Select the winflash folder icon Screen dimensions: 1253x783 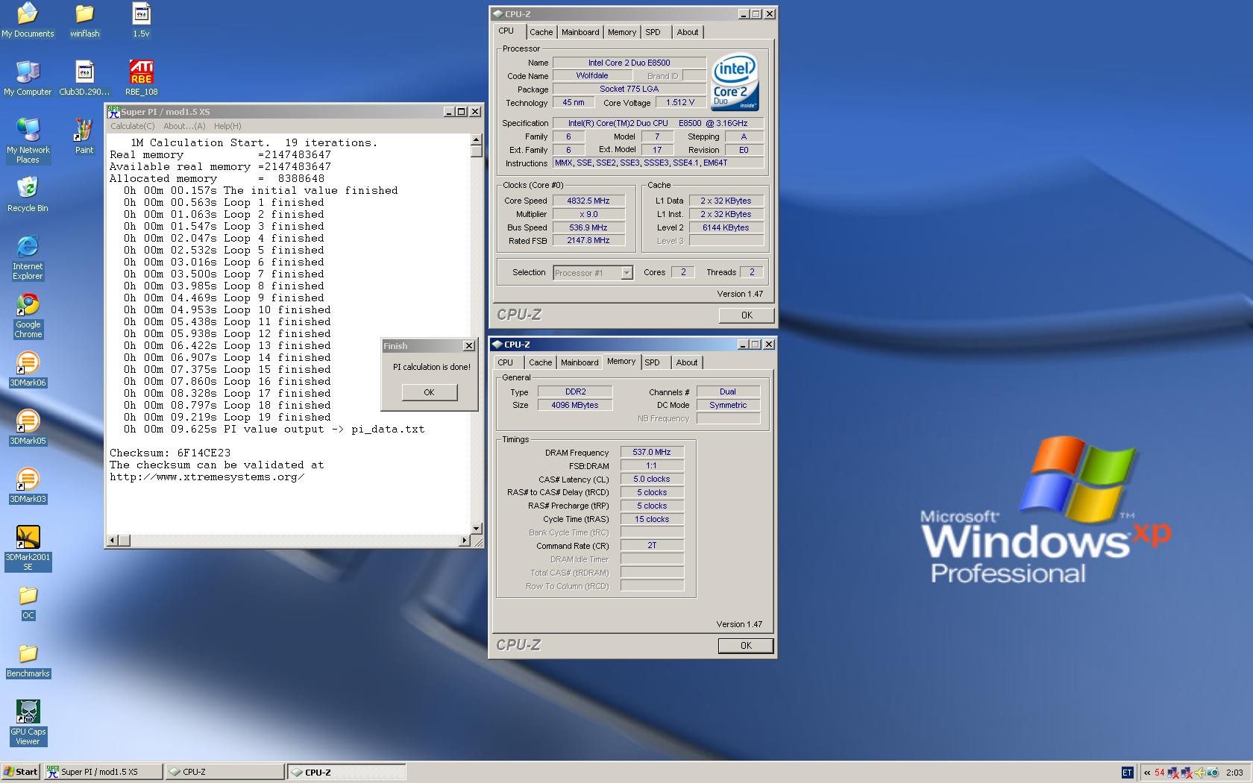[84, 20]
